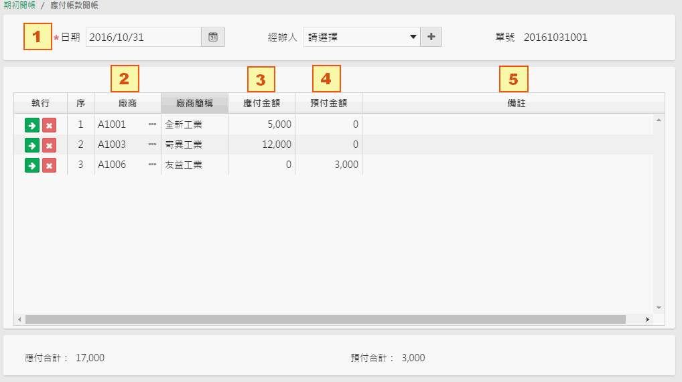This screenshot has height=382, width=682.
Task: Click the vertical scrollbar down arrow
Action: [659, 308]
